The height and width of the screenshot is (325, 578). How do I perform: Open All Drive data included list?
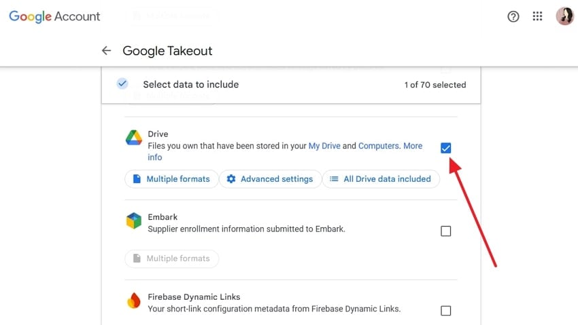click(x=381, y=179)
